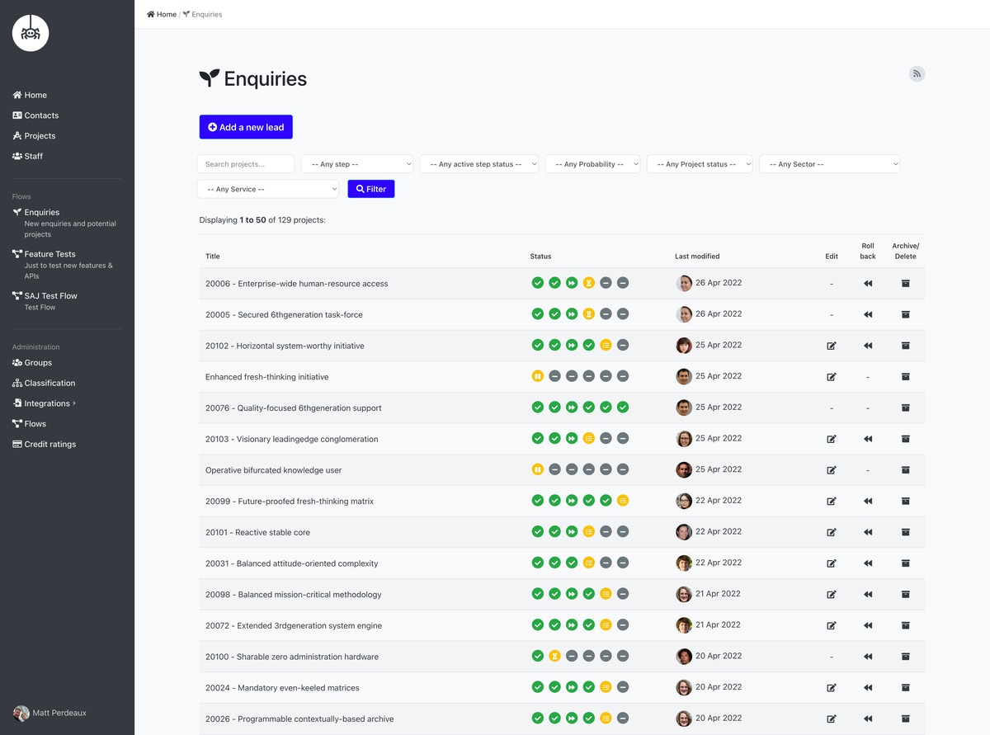Screen dimensions: 990x735
Task: Click the RSS feed icon
Action: pos(917,74)
